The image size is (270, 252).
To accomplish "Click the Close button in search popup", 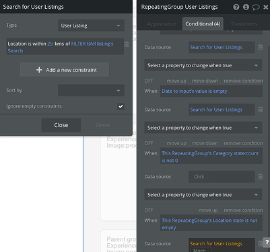I will click(x=61, y=125).
